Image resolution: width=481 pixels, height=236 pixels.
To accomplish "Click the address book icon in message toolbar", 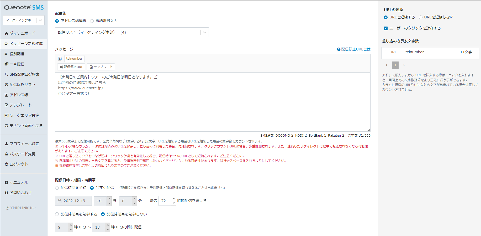I will [x=60, y=59].
